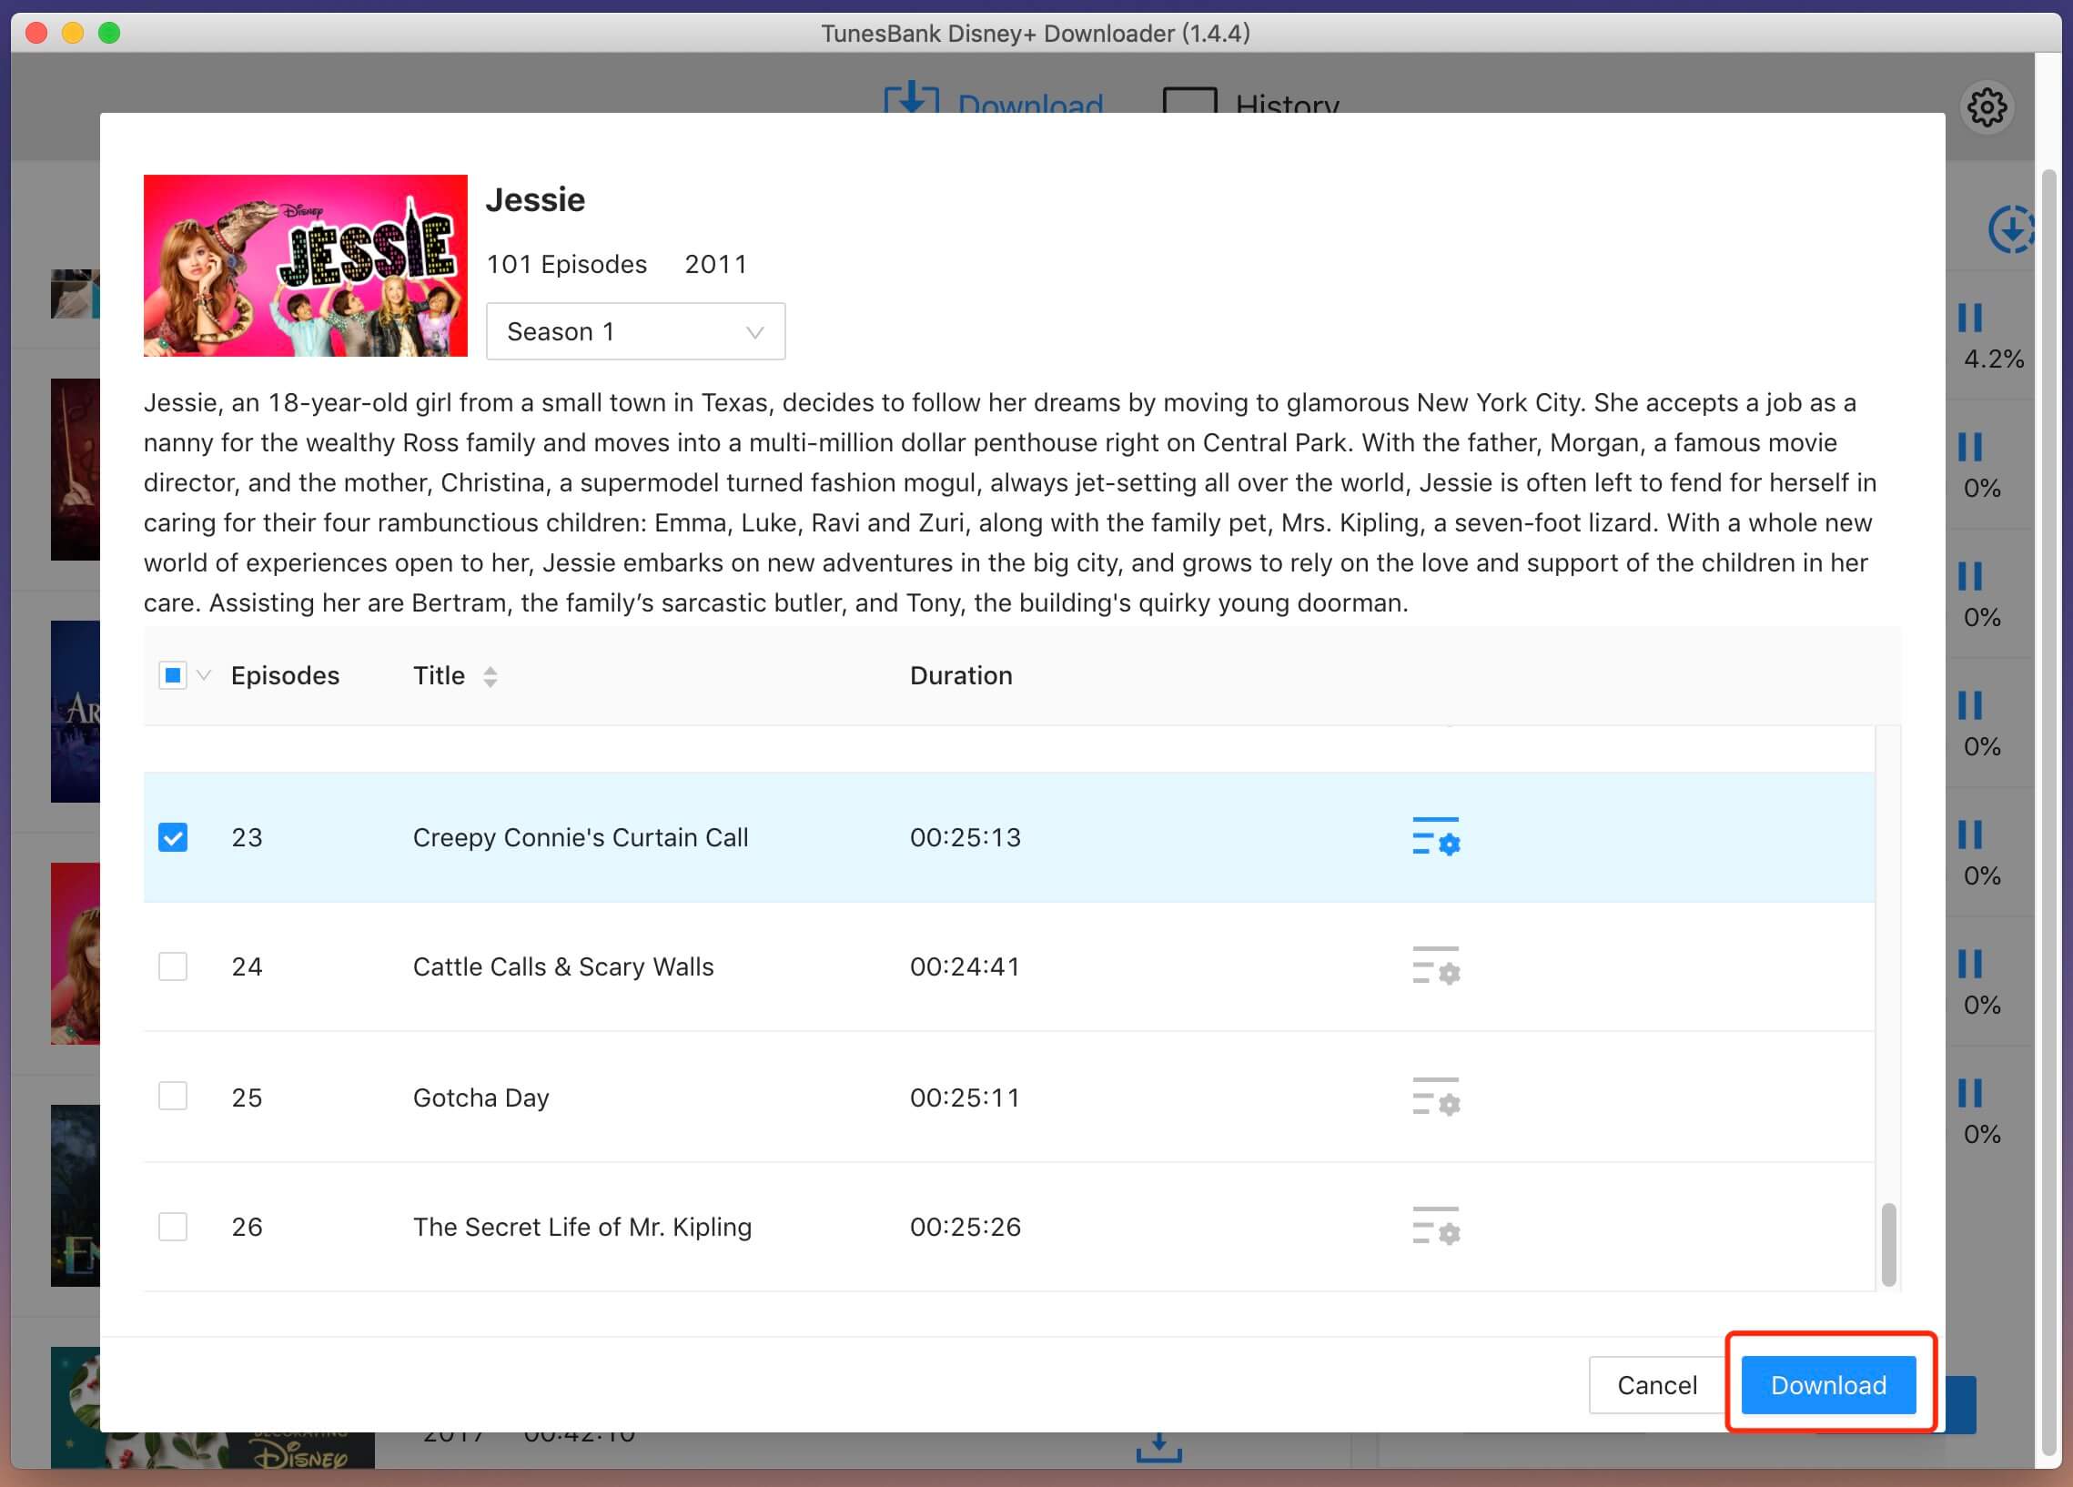Click the blue Download button
2073x1487 pixels.
coord(1828,1385)
